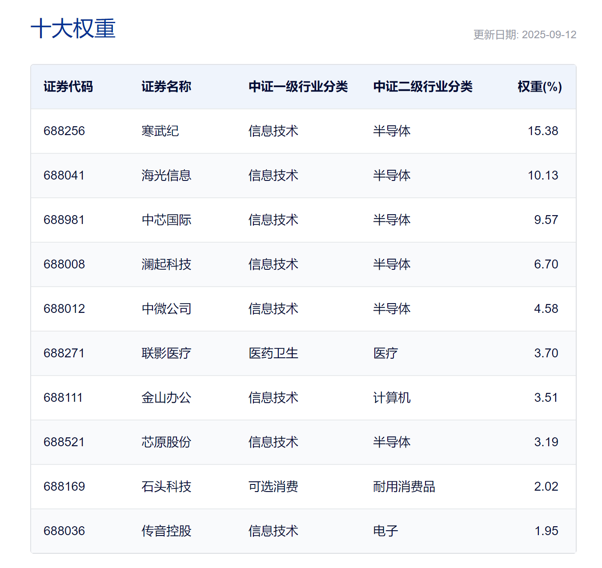Select stock code 688256
The image size is (602, 568).
coord(64,131)
